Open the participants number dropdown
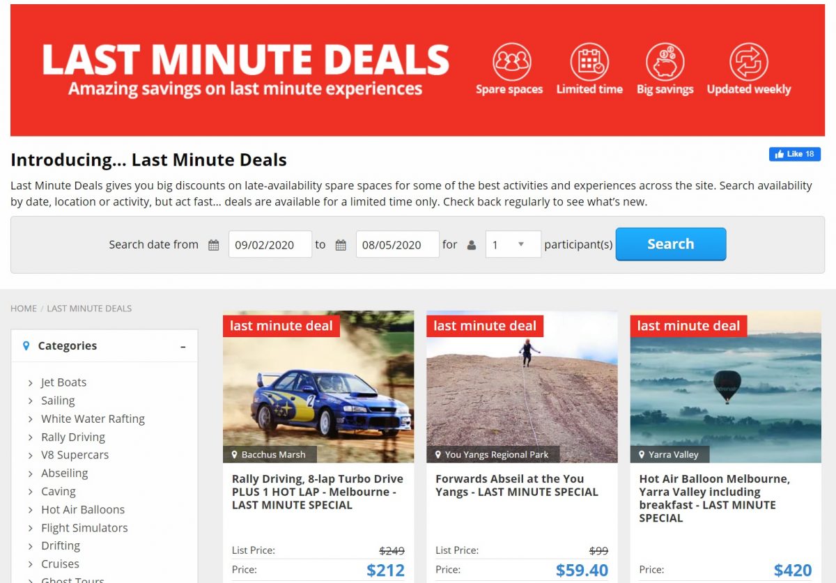Image resolution: width=836 pixels, height=583 pixels. [513, 244]
